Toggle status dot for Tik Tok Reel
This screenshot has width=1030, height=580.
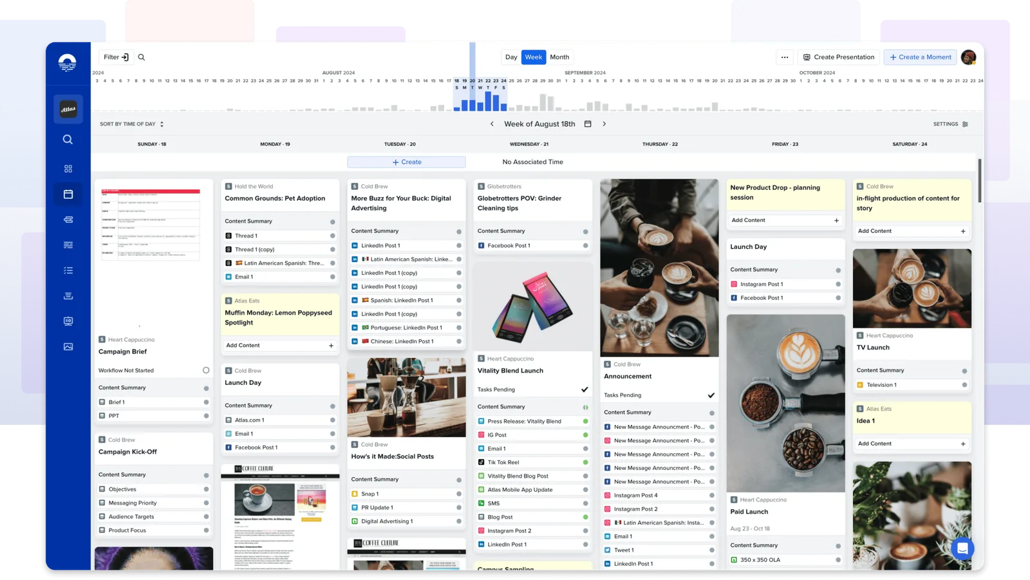[x=585, y=462]
